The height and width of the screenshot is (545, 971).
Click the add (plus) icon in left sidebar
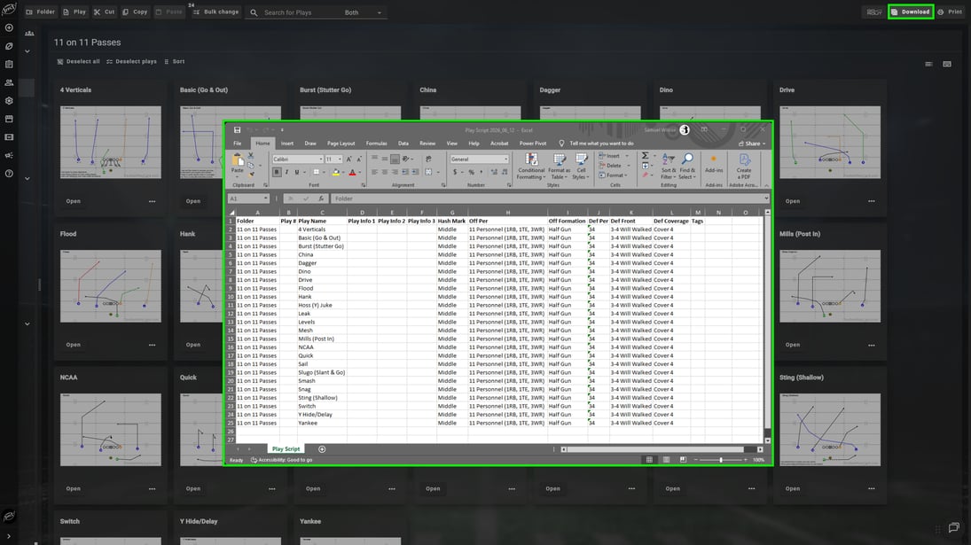click(9, 27)
